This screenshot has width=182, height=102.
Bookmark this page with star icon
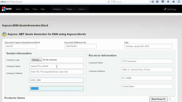click(153, 2)
